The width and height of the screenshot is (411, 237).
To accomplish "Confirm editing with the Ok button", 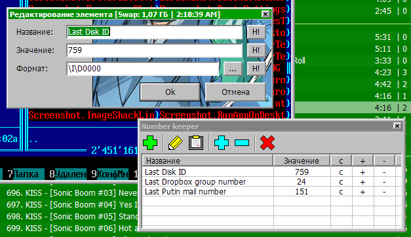I will coord(170,92).
